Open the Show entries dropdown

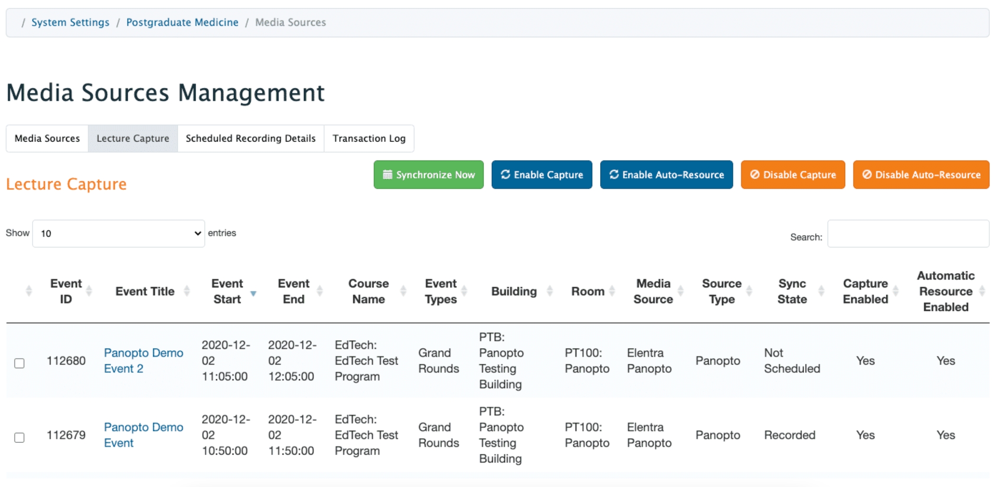(x=118, y=234)
